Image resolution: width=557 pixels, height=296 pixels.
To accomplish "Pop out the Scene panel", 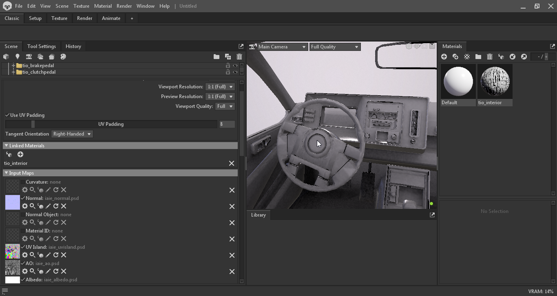I will pyautogui.click(x=241, y=46).
